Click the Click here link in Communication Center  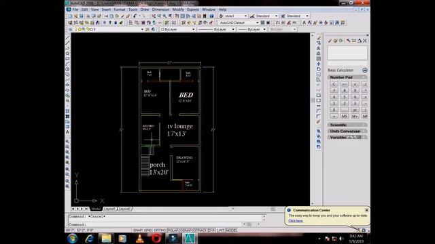pos(296,221)
